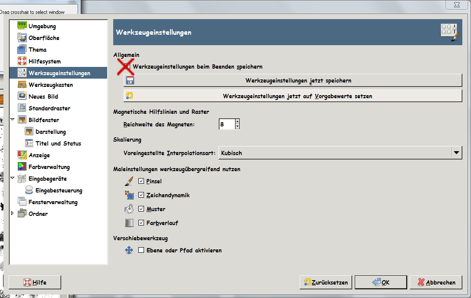Select the Anzeige monitor icon
Viewport: 471px width, 298px height.
(22, 155)
